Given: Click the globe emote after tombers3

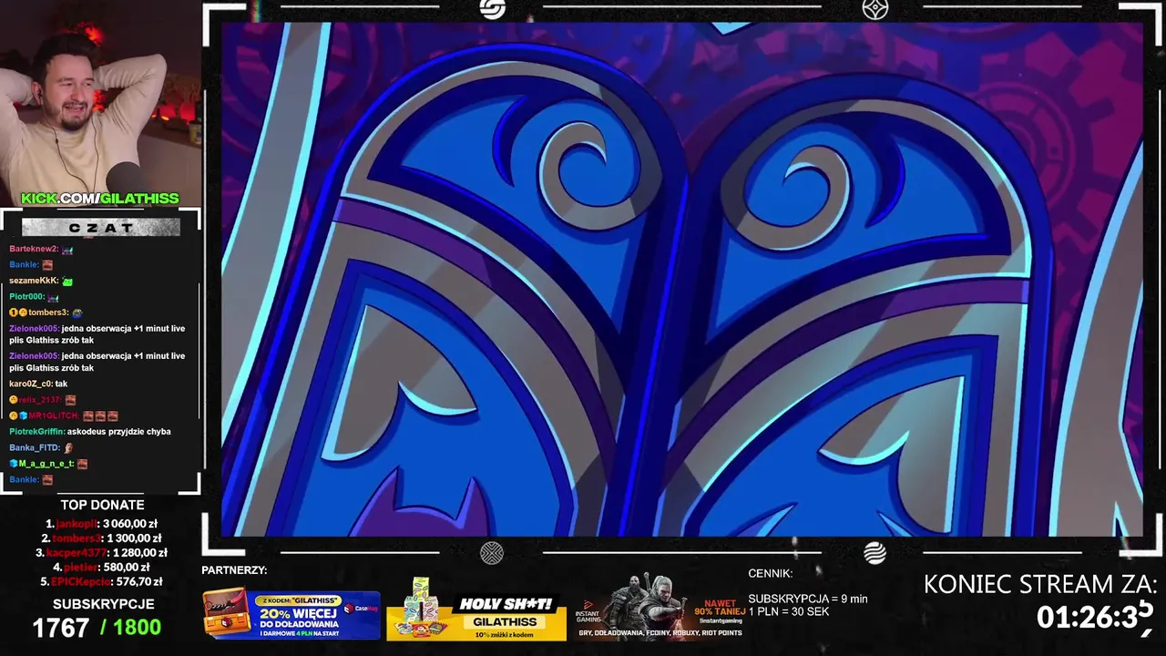Looking at the screenshot, I should [77, 313].
